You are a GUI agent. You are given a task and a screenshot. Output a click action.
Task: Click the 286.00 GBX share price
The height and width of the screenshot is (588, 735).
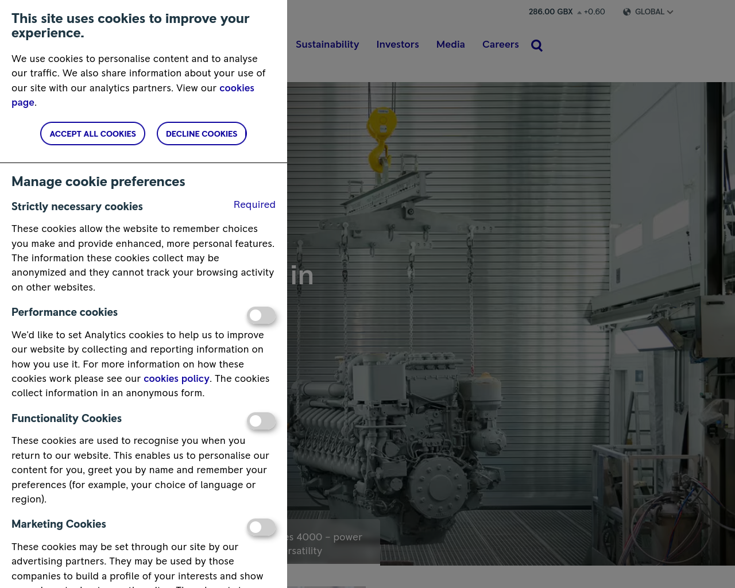coord(551,11)
